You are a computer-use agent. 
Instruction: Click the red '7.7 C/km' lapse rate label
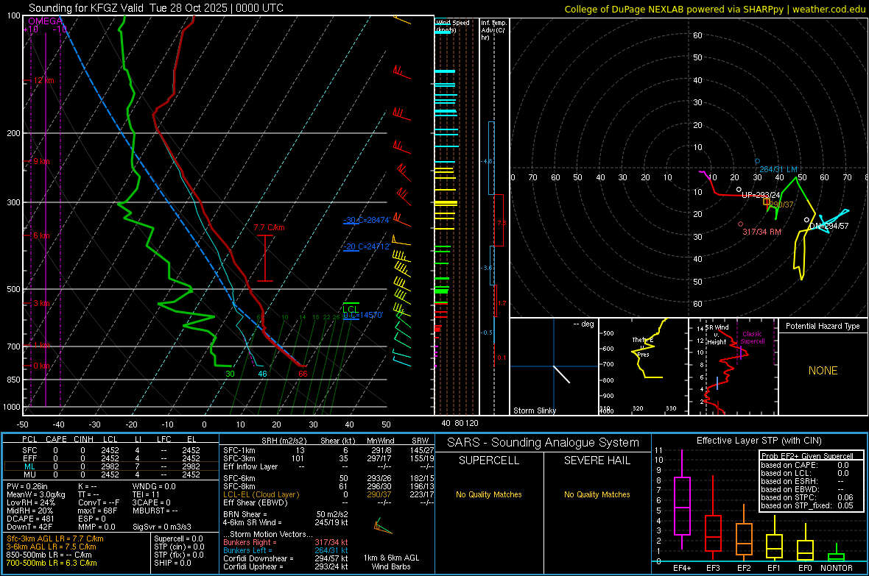(x=270, y=227)
